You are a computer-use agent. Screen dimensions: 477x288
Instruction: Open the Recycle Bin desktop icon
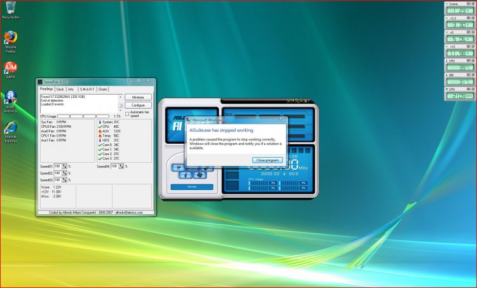[x=10, y=9]
